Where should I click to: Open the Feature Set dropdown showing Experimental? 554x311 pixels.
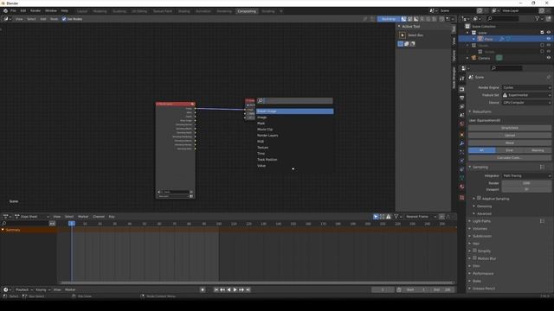tap(526, 95)
